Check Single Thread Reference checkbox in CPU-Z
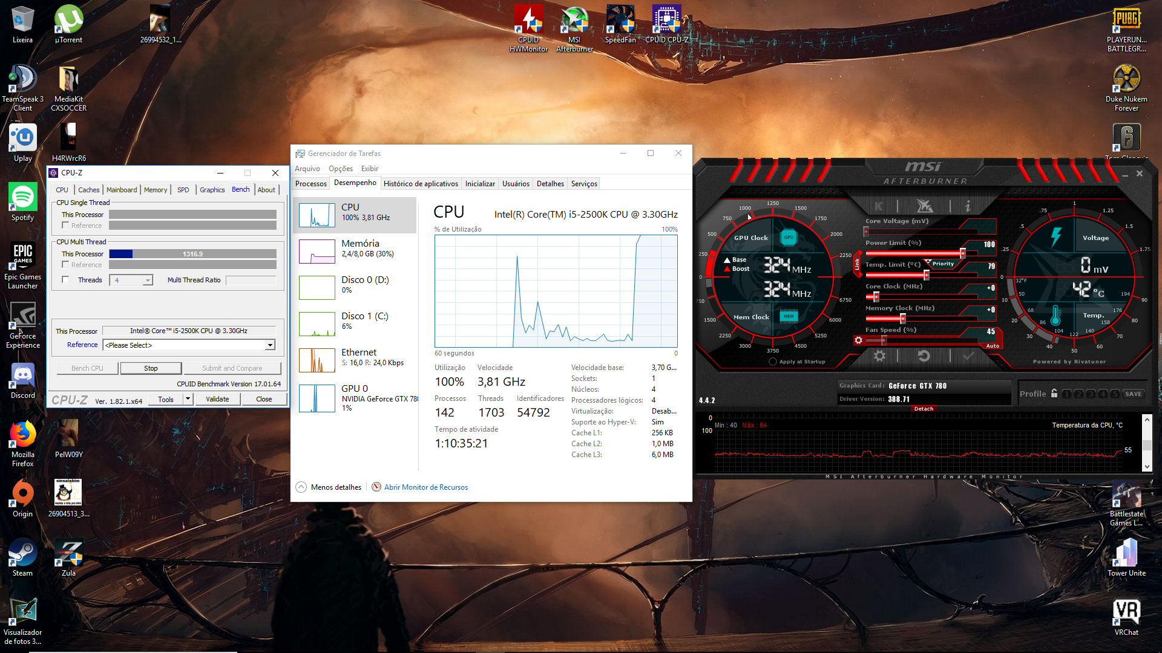Image resolution: width=1162 pixels, height=653 pixels. coord(65,226)
